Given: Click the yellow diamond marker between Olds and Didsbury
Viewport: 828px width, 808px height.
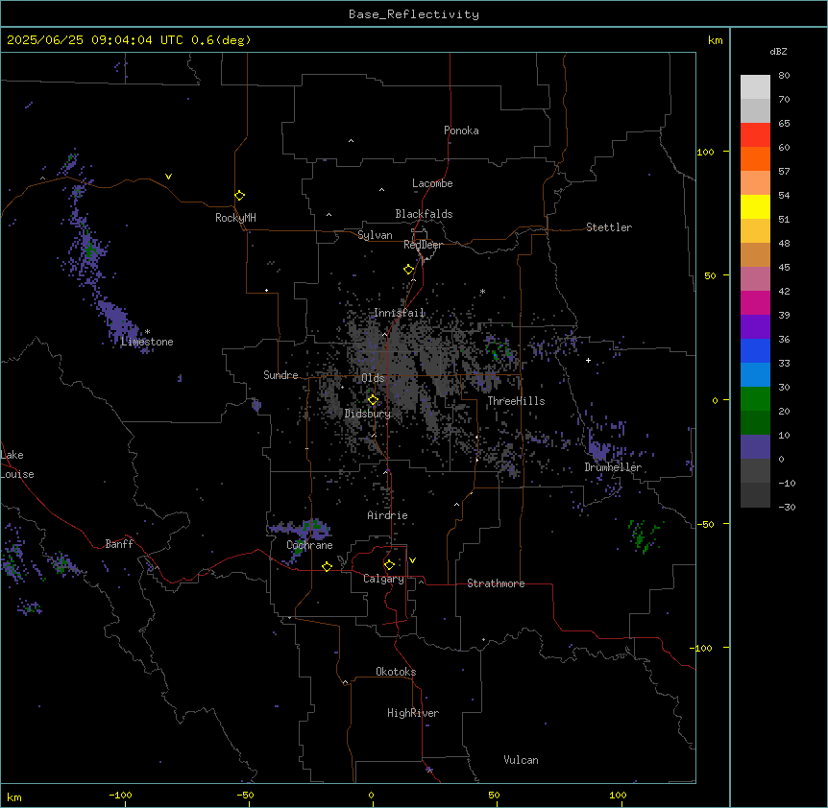Looking at the screenshot, I should click(x=373, y=400).
